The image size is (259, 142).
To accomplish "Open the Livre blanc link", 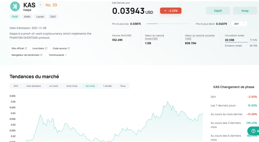I will 40,48.
